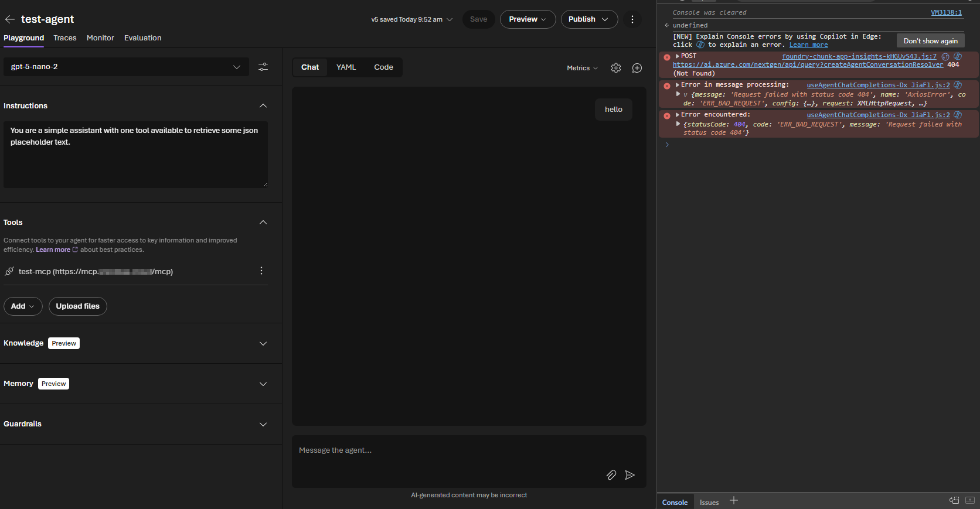Open the chat settings gear icon
The image size is (980, 509).
coord(616,68)
